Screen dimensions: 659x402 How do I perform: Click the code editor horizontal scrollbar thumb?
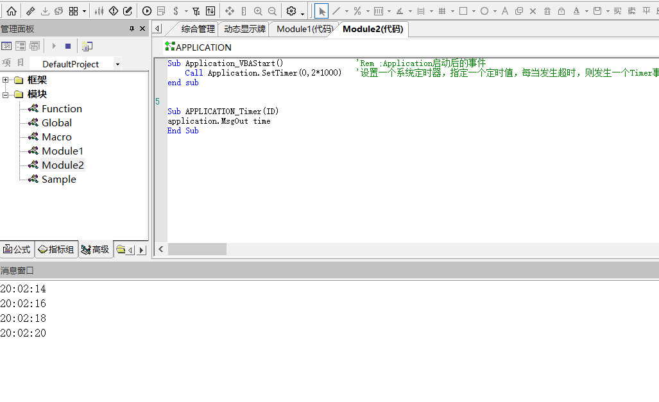point(197,249)
